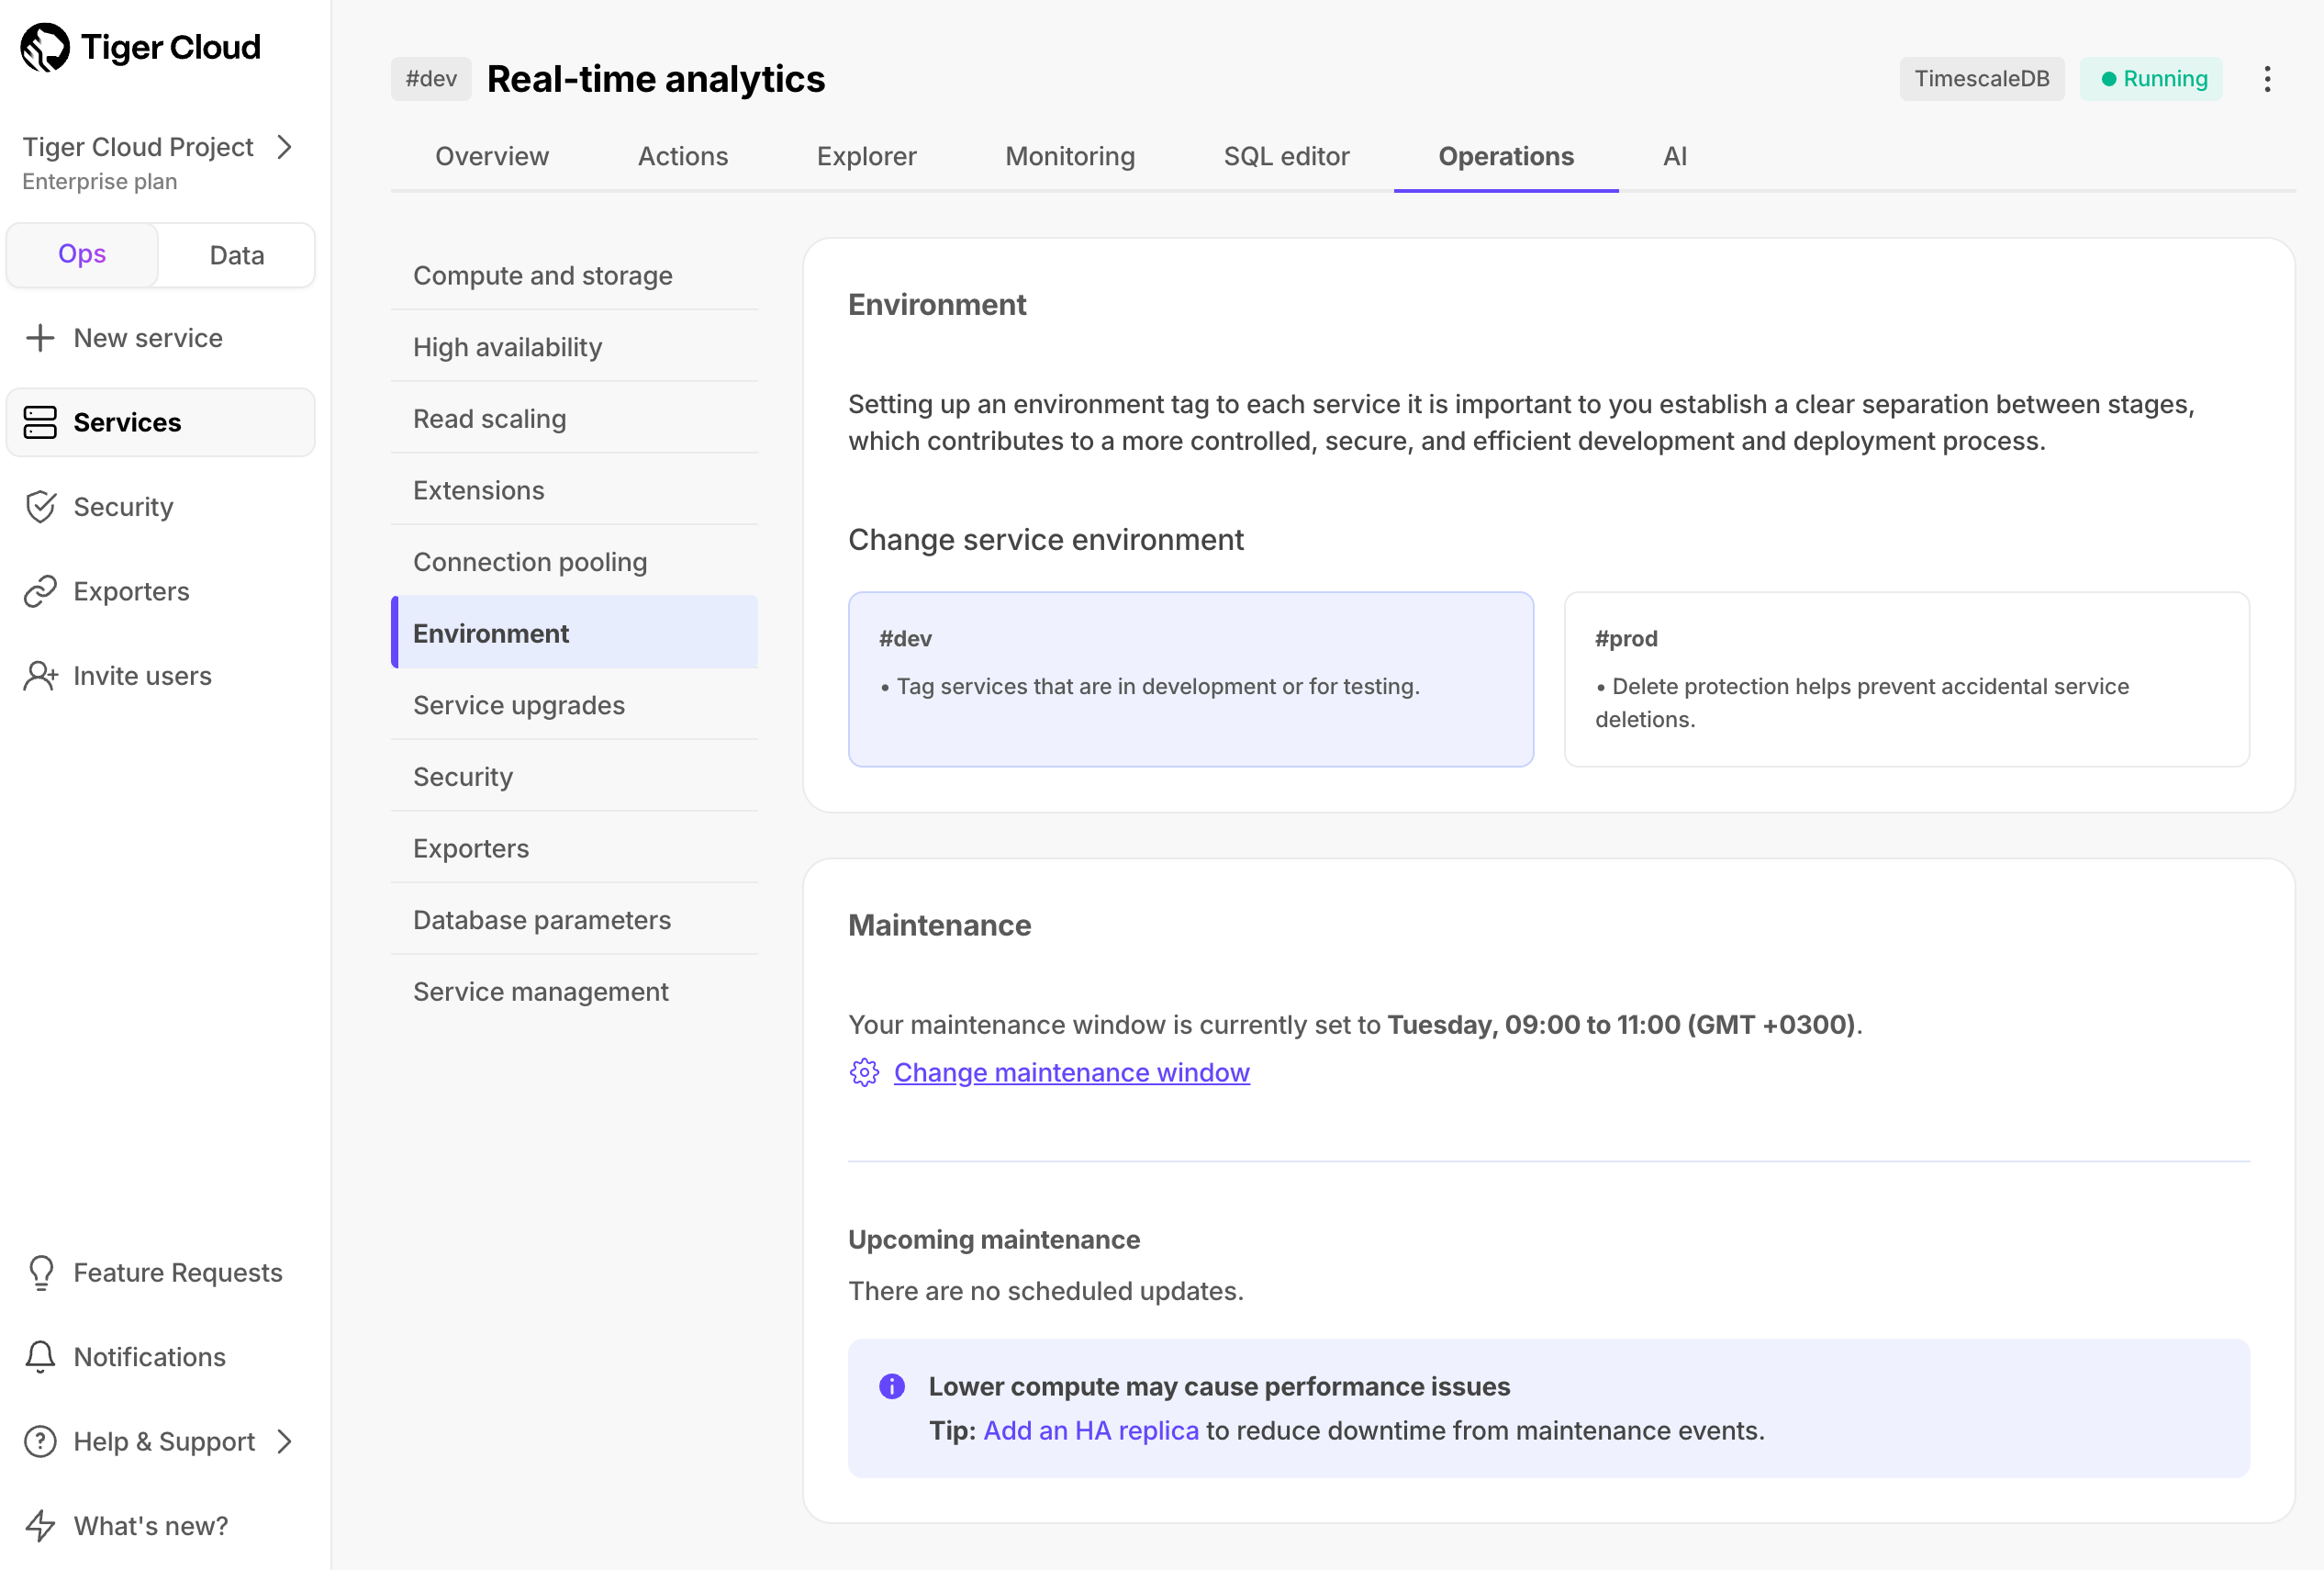
Task: Click What's new? label
Action: (x=151, y=1526)
